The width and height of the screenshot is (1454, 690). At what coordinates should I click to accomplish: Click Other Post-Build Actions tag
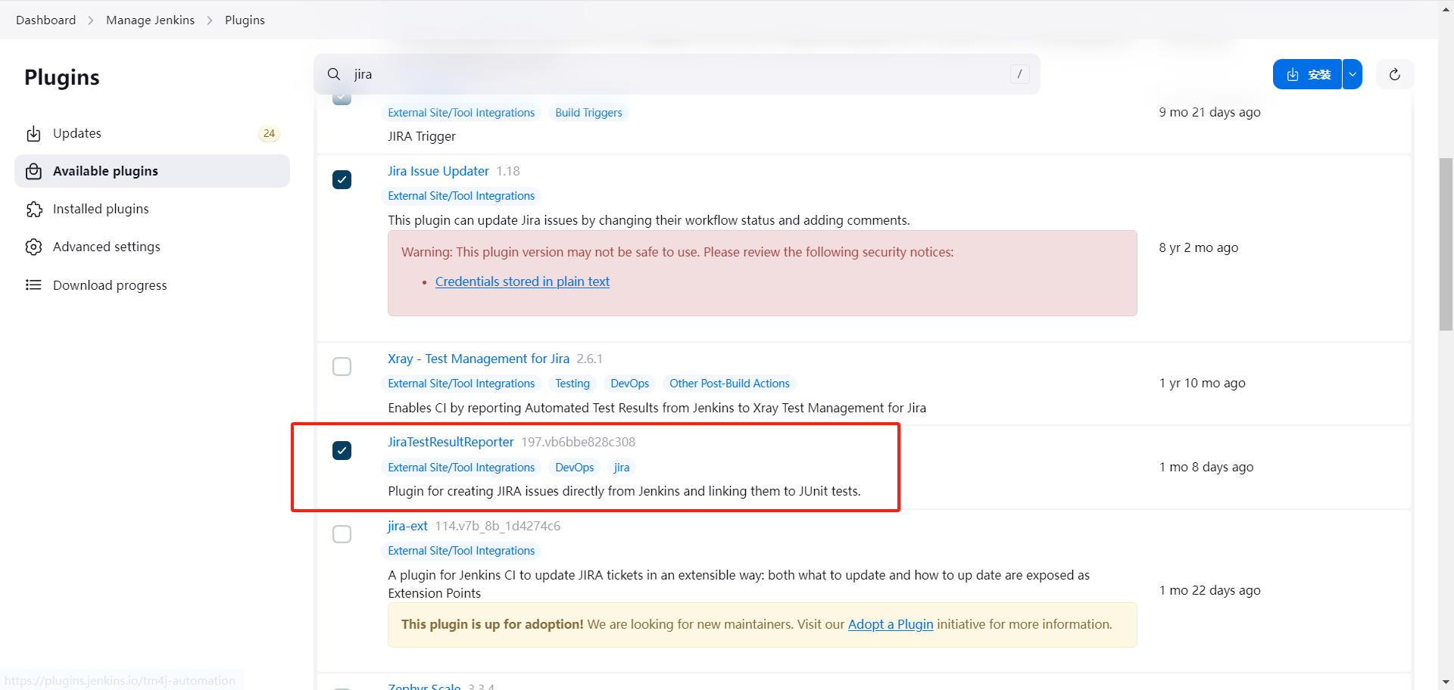(729, 384)
